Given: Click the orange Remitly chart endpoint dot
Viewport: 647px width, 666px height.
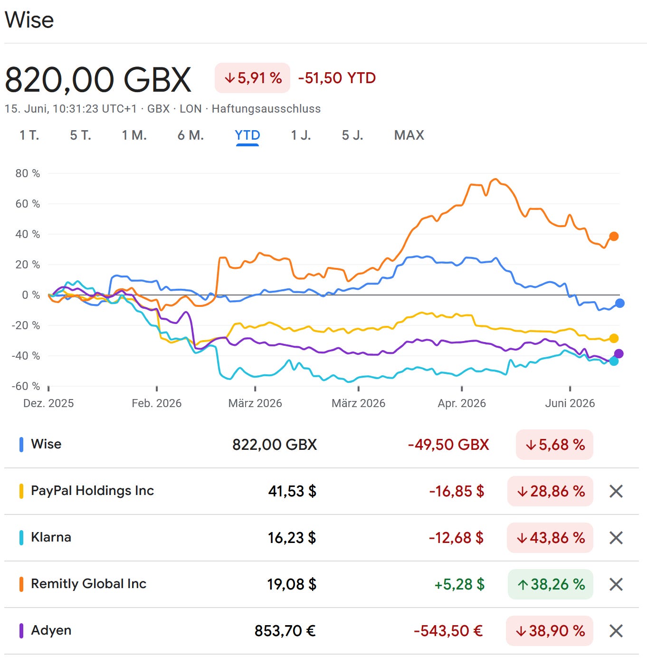Looking at the screenshot, I should click(614, 236).
